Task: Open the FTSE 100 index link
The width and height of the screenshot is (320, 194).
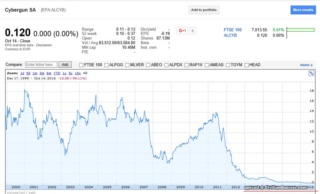Action: (233, 30)
